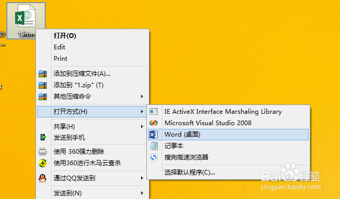
Task: Select 发送到(N) menu entry
Action: tap(68, 193)
